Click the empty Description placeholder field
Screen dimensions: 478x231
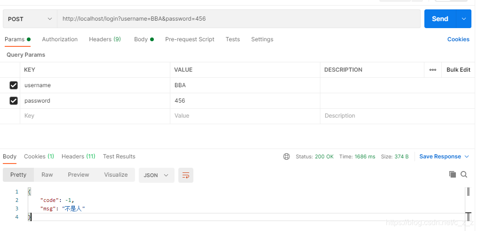click(398, 116)
